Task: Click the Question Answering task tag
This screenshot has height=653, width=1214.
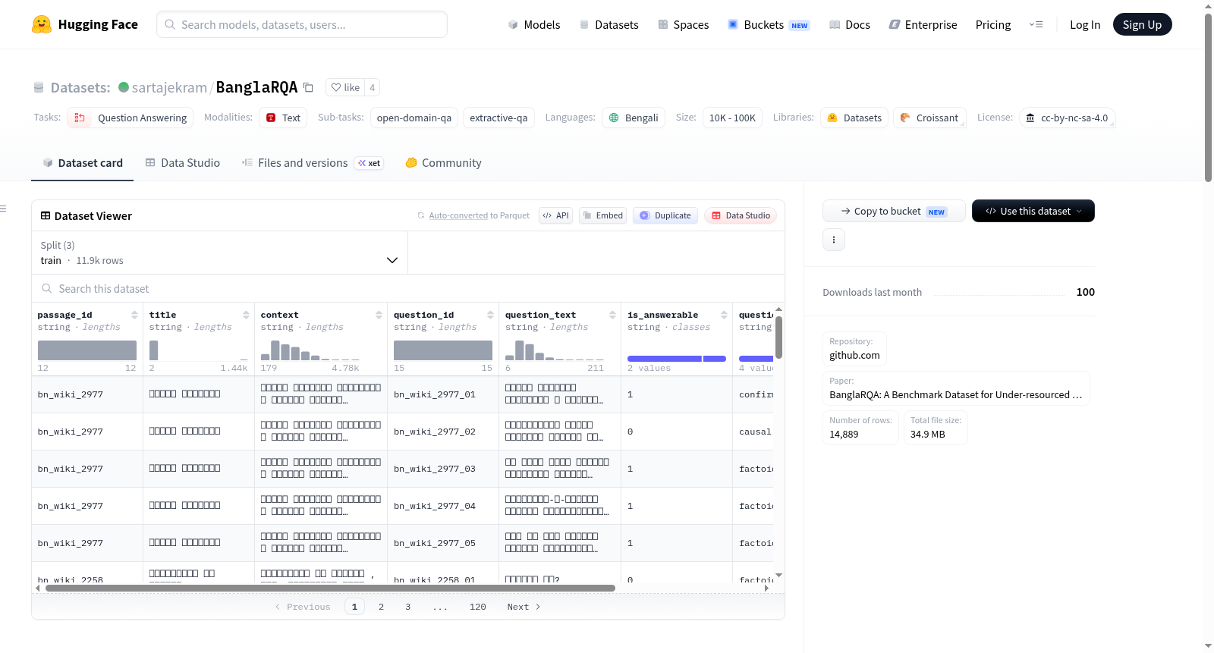Action: tap(131, 118)
